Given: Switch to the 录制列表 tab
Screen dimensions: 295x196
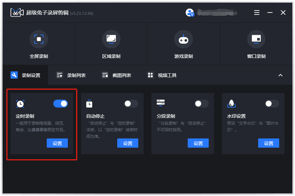Looking at the screenshot, I should point(71,75).
